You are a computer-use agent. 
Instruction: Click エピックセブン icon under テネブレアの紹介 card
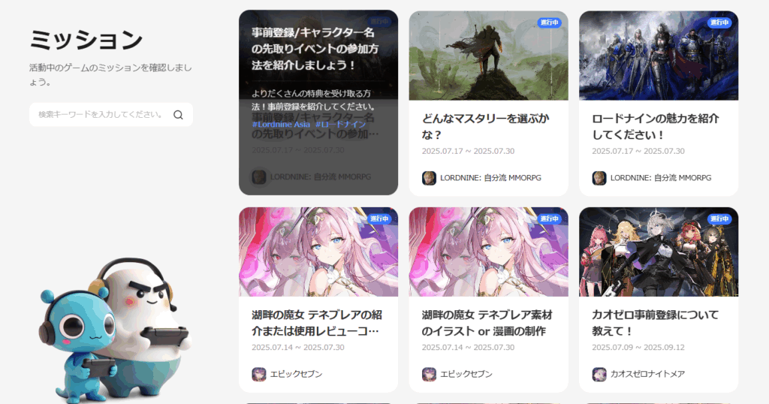coord(259,374)
